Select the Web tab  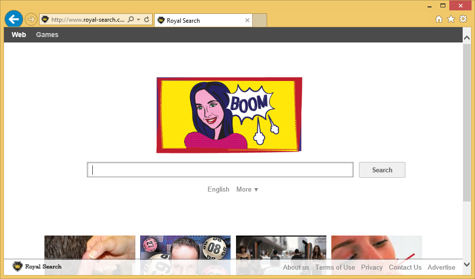(19, 35)
